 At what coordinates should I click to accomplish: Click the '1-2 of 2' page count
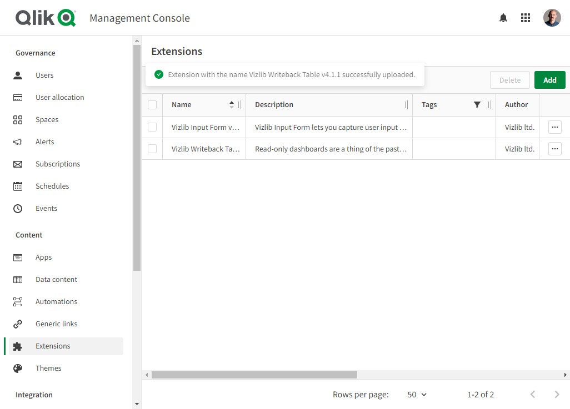(x=481, y=395)
